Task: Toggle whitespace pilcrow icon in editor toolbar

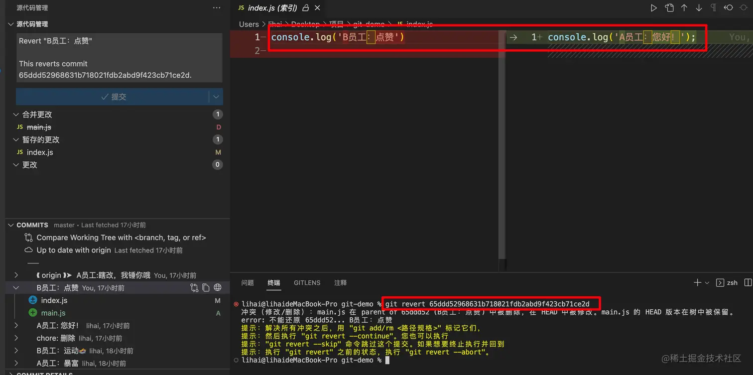Action: point(713,8)
